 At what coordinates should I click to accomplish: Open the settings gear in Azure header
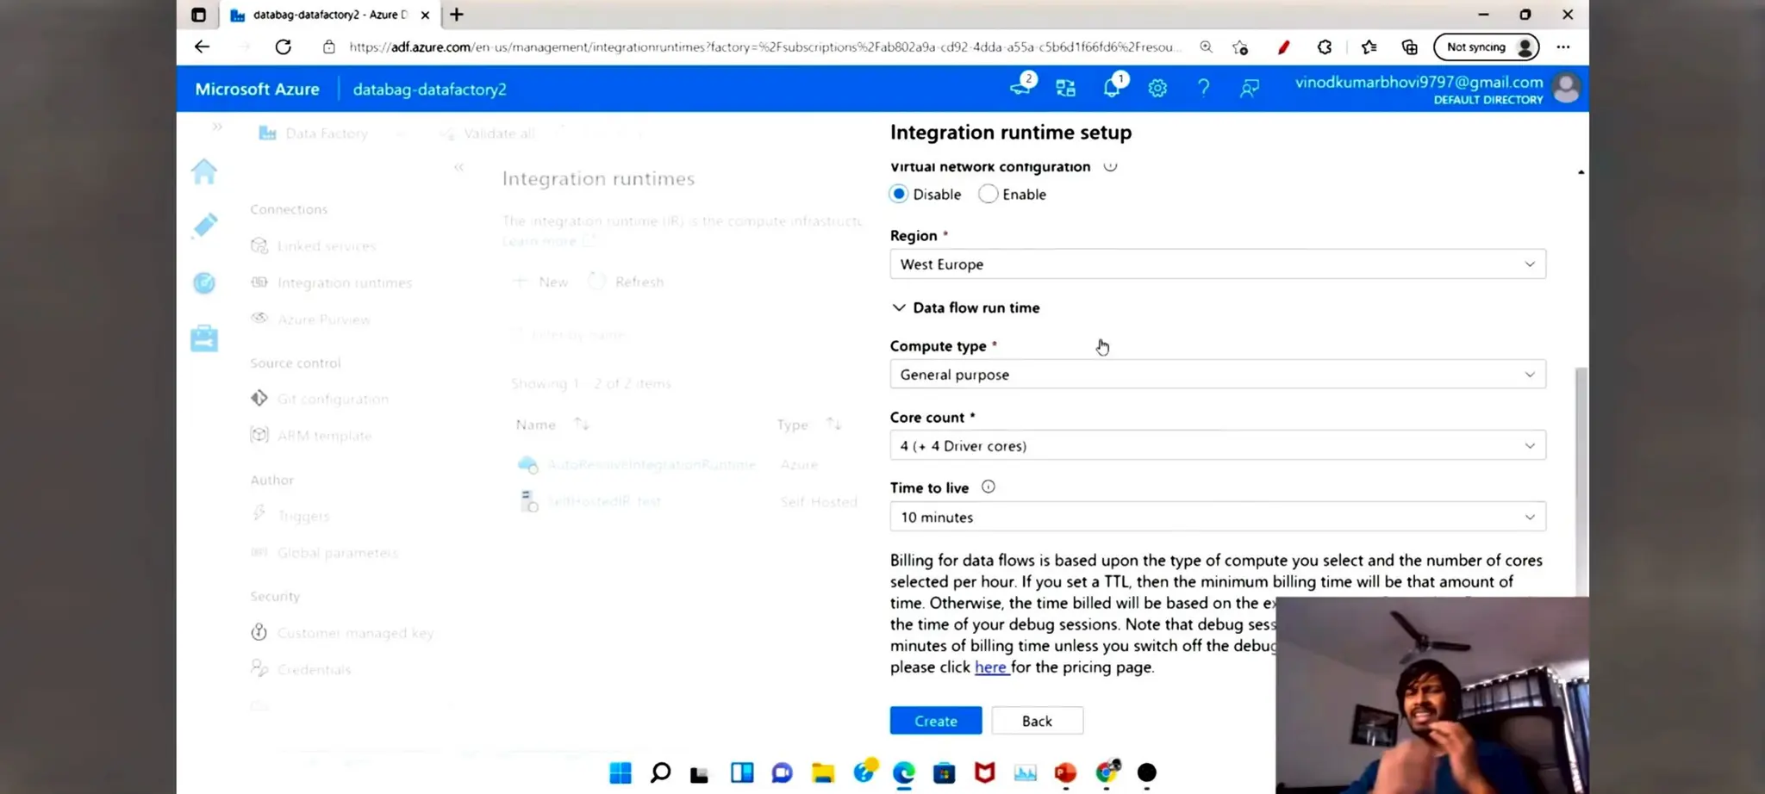tap(1157, 88)
